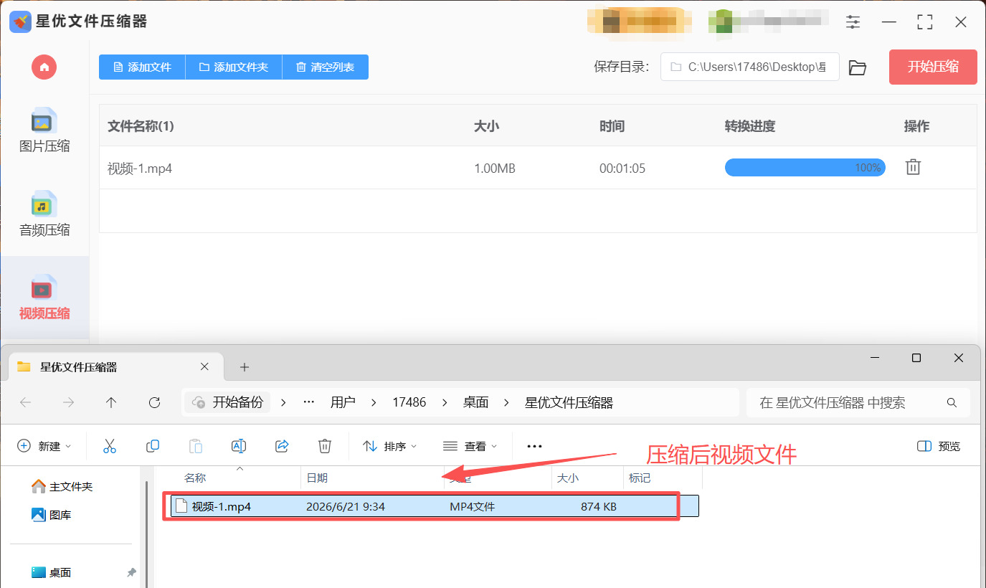The height and width of the screenshot is (588, 986).
Task: Open the save directory folder icon
Action: [x=858, y=67]
